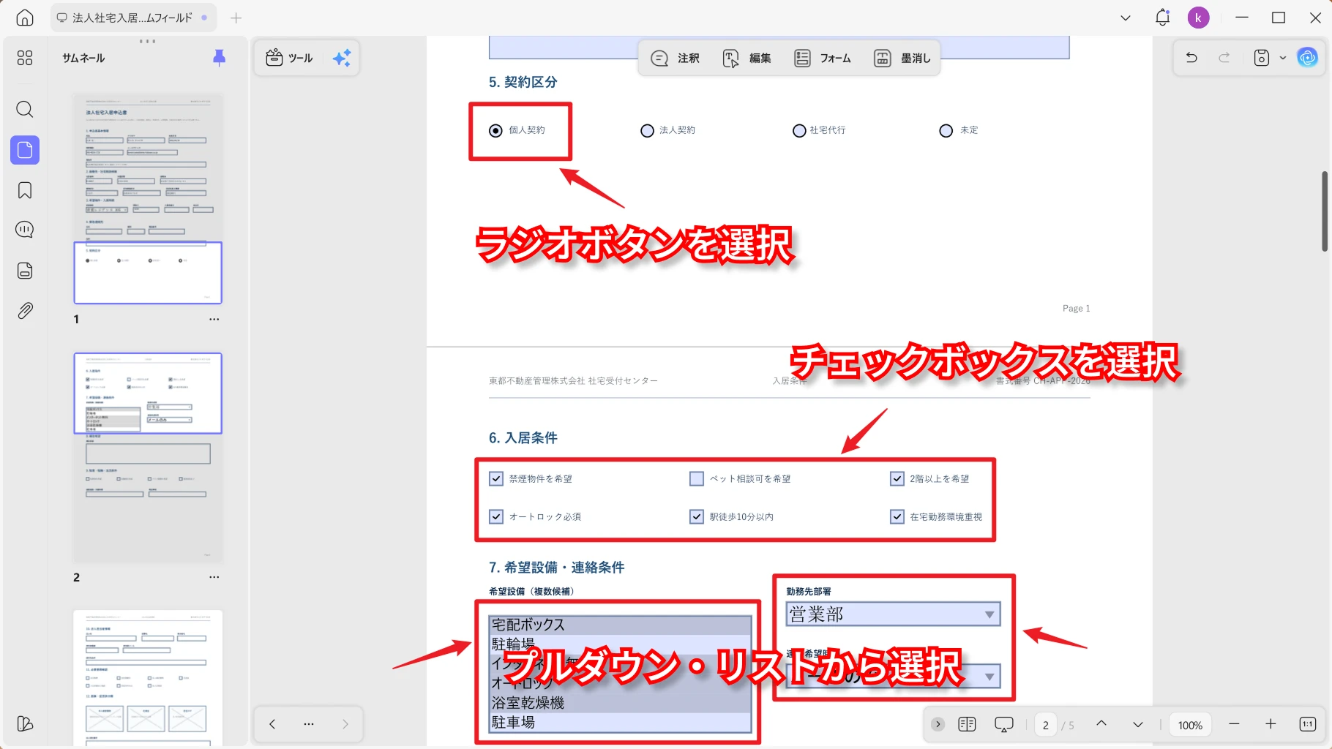Open the user account avatar k
The width and height of the screenshot is (1332, 749).
click(1198, 18)
